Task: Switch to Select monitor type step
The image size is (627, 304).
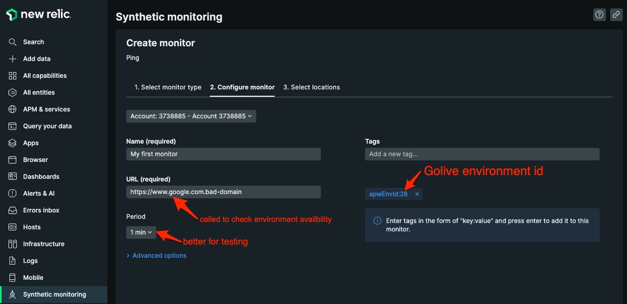Action: (x=168, y=87)
